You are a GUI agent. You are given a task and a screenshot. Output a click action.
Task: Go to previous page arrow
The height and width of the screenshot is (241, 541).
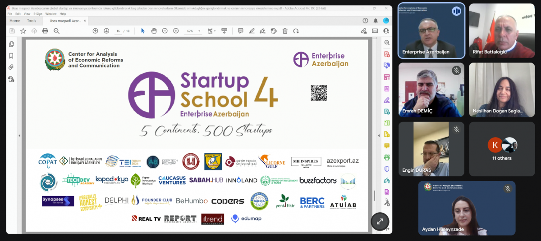click(95, 31)
